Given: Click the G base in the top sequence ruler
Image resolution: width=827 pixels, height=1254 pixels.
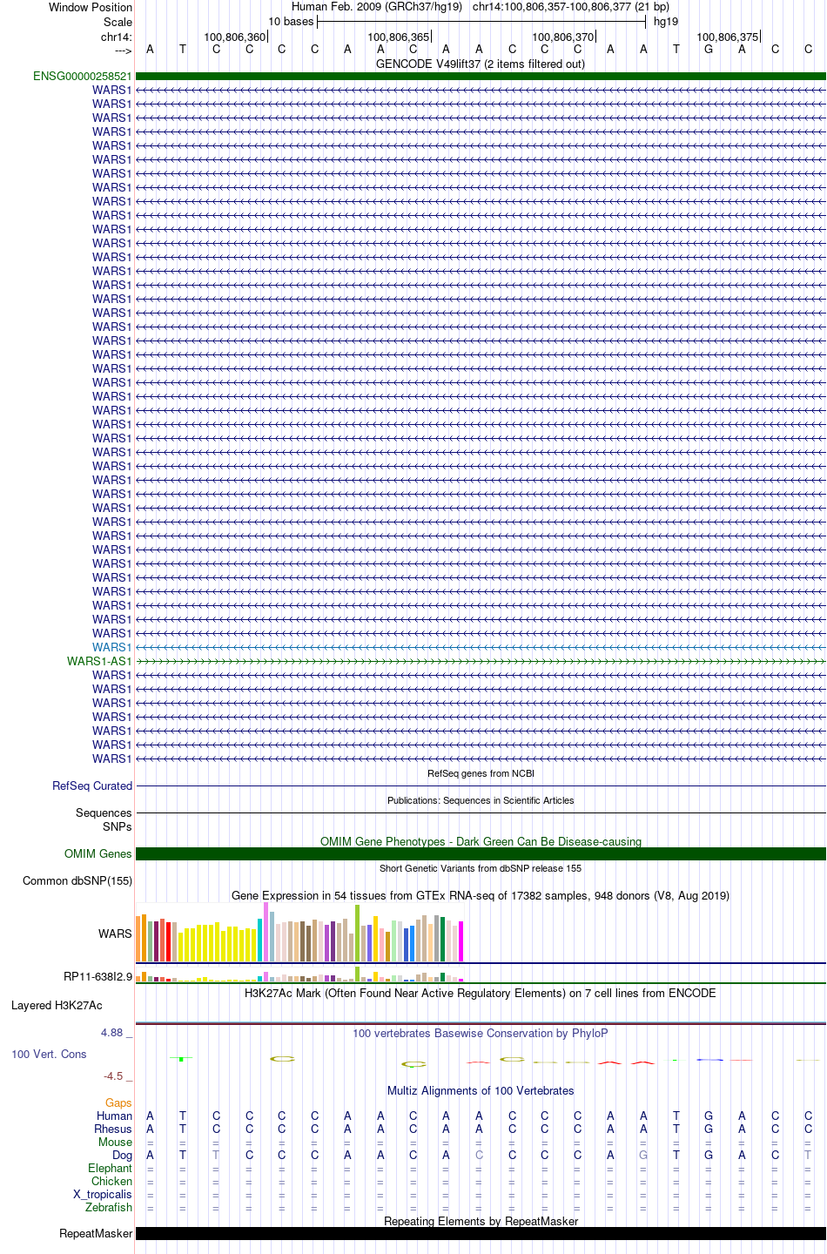Looking at the screenshot, I should (709, 49).
